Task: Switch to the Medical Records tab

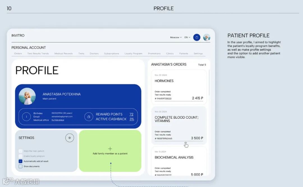Action: [x=64, y=53]
